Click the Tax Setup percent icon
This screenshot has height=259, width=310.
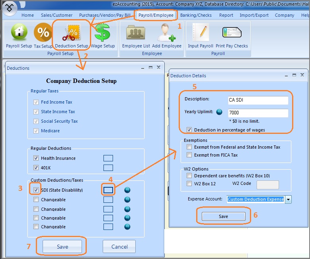[x=43, y=33]
